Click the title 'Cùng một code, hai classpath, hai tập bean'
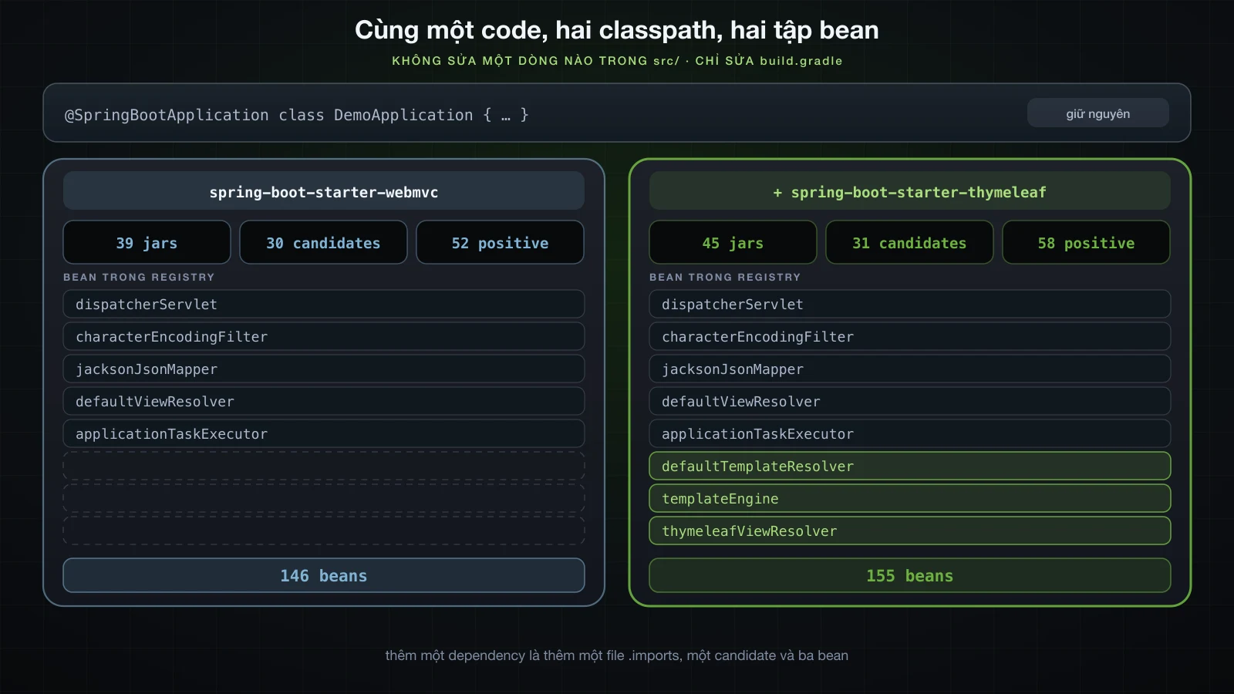 (x=617, y=30)
